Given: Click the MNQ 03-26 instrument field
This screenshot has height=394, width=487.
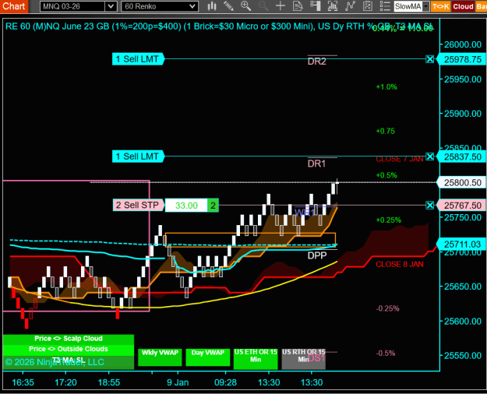Looking at the screenshot, I should pyautogui.click(x=72, y=6).
